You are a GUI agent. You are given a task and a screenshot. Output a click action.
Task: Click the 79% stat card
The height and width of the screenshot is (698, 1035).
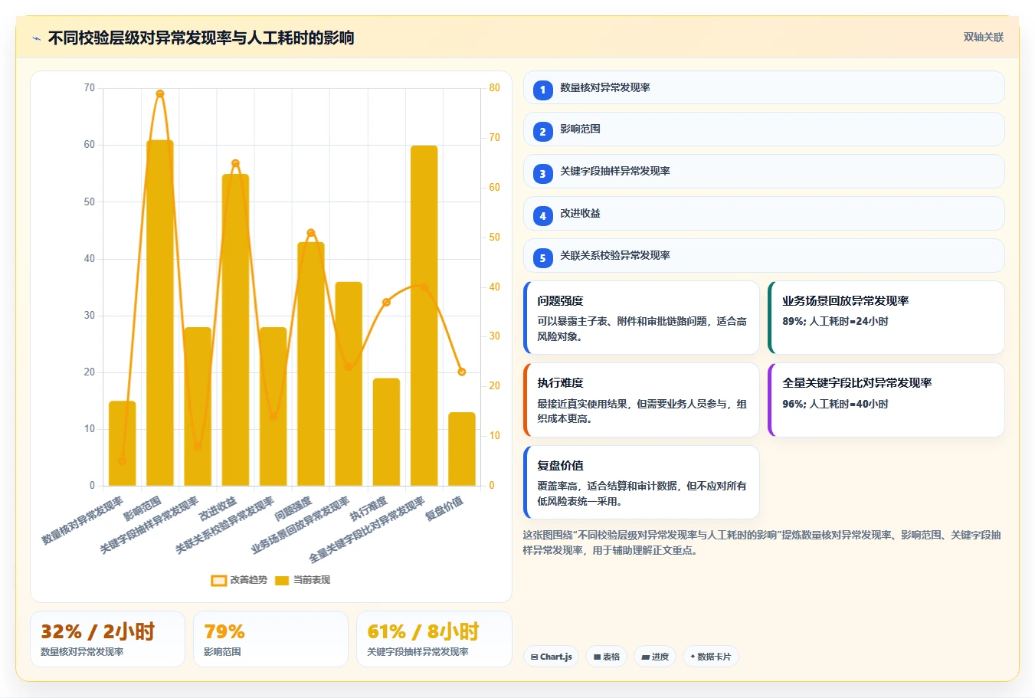tap(270, 639)
